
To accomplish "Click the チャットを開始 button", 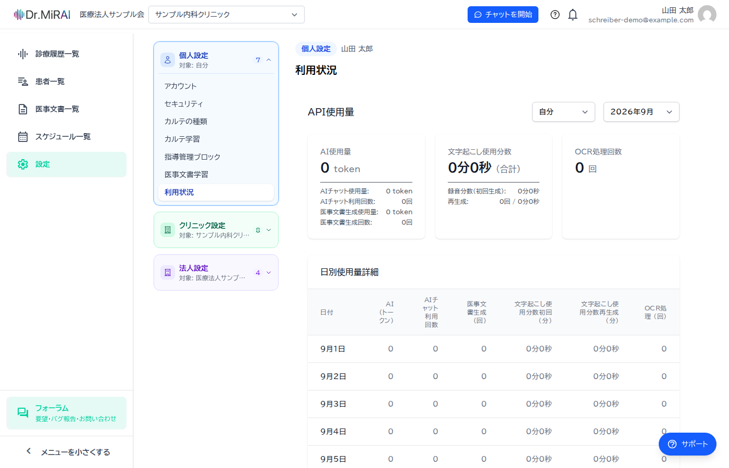I will [503, 15].
